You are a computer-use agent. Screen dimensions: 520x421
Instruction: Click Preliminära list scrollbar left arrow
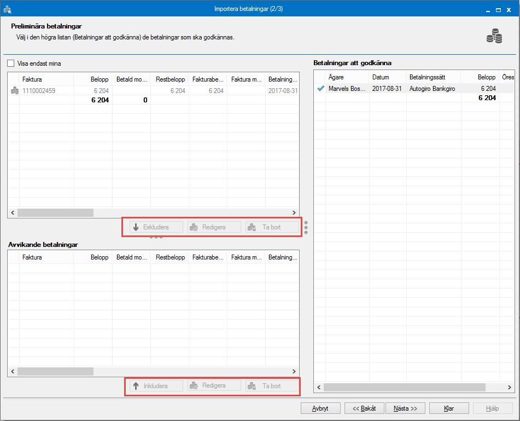(x=13, y=213)
